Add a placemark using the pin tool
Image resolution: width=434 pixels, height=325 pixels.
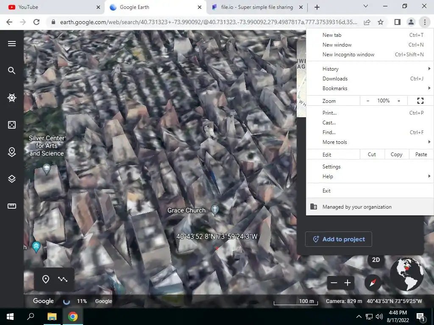46,279
